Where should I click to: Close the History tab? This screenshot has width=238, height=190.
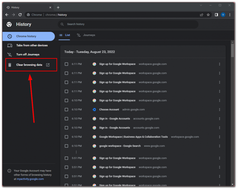point(50,8)
